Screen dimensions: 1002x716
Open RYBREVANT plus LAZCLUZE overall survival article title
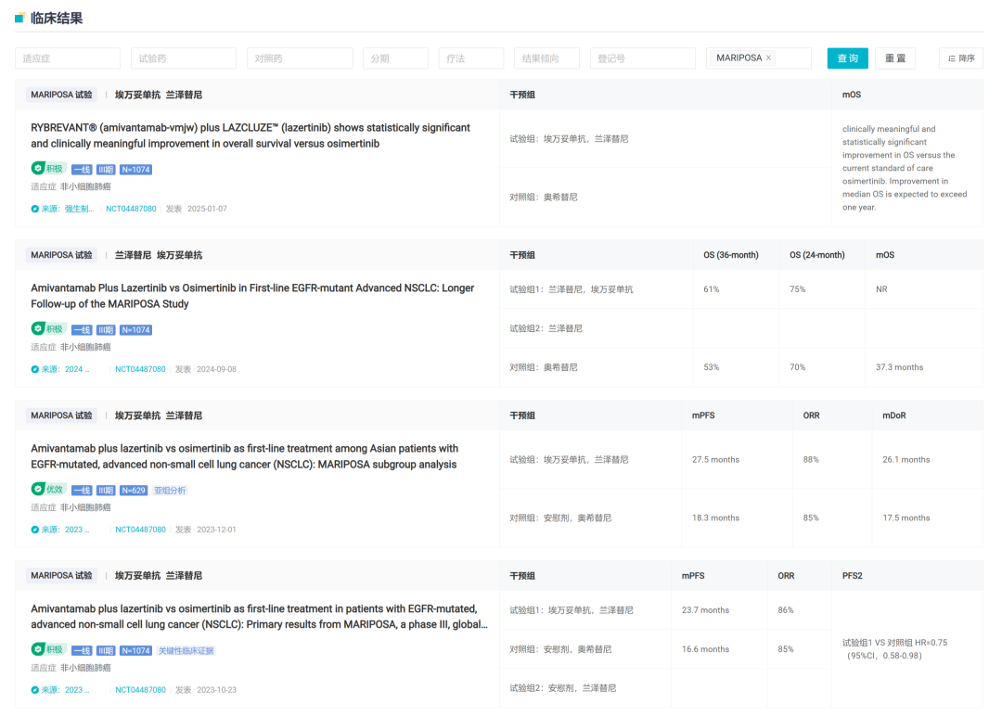[x=250, y=135]
